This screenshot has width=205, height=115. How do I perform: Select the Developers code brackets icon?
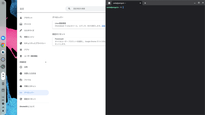pos(21,93)
